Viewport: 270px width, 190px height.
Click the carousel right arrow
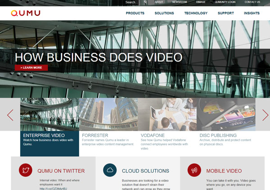265,115
